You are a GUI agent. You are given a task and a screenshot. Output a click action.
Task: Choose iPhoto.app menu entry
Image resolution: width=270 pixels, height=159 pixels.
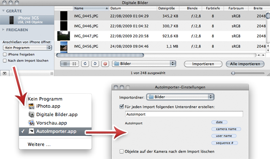(55, 106)
